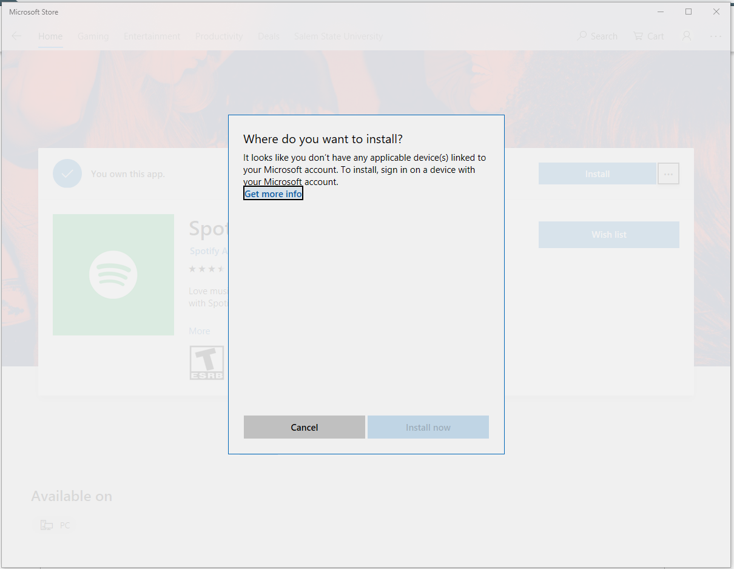734x569 pixels.
Task: Click the Install button on app page
Action: tap(598, 173)
